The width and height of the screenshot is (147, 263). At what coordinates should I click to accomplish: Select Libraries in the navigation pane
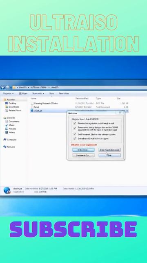[x=11, y=118]
